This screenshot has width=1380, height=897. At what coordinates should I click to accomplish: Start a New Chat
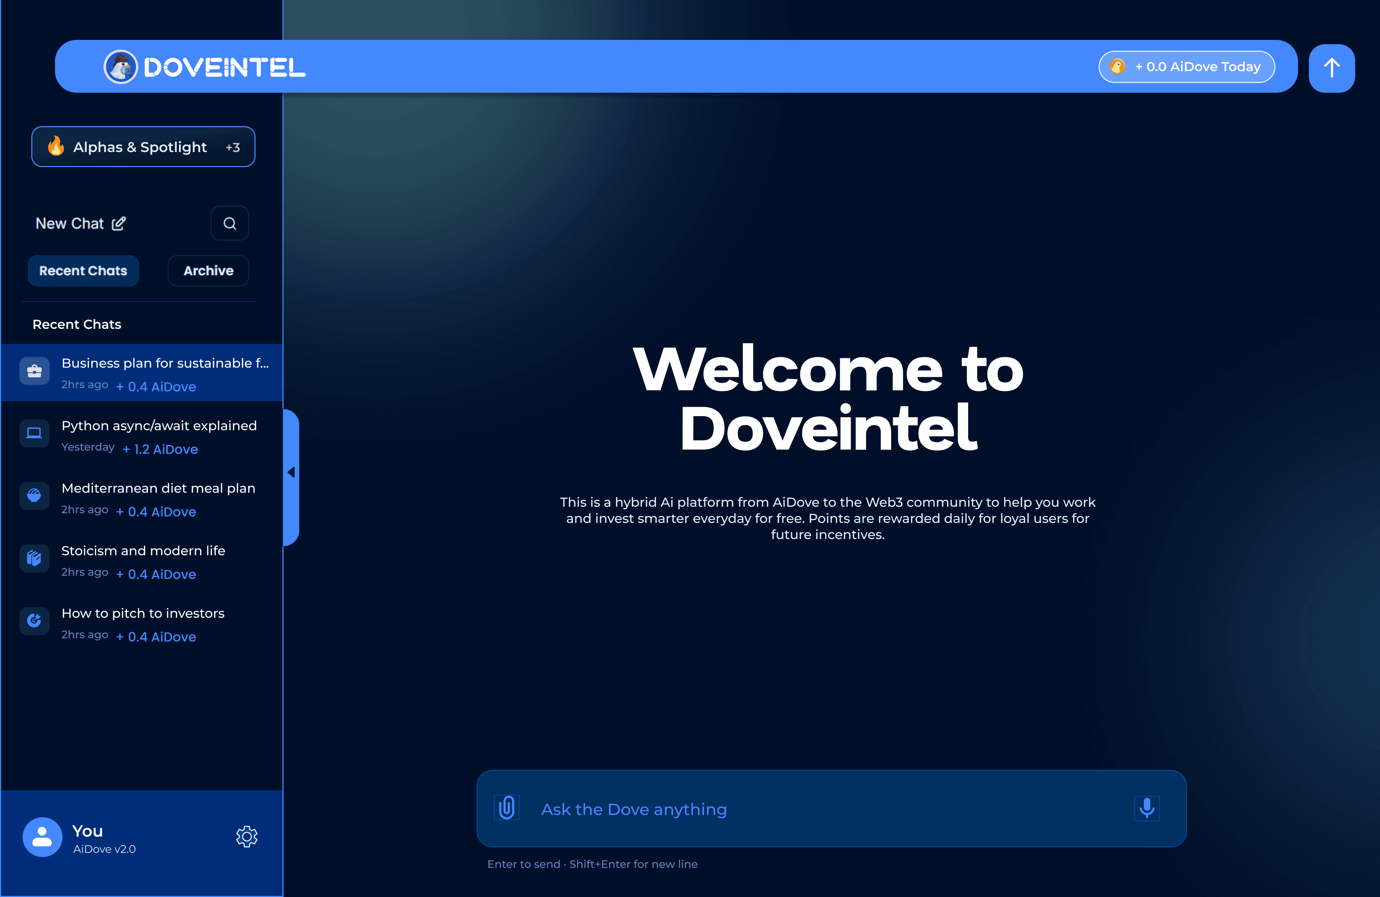(x=80, y=223)
